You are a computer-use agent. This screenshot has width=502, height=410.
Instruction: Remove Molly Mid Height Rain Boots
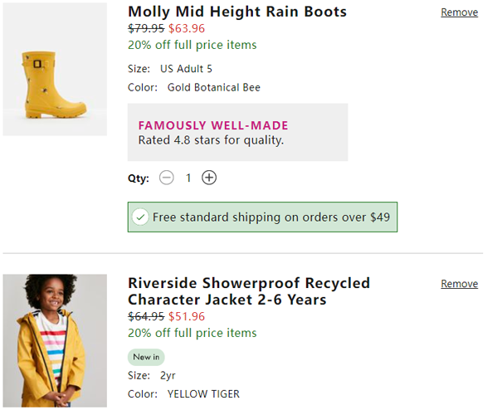coord(459,12)
